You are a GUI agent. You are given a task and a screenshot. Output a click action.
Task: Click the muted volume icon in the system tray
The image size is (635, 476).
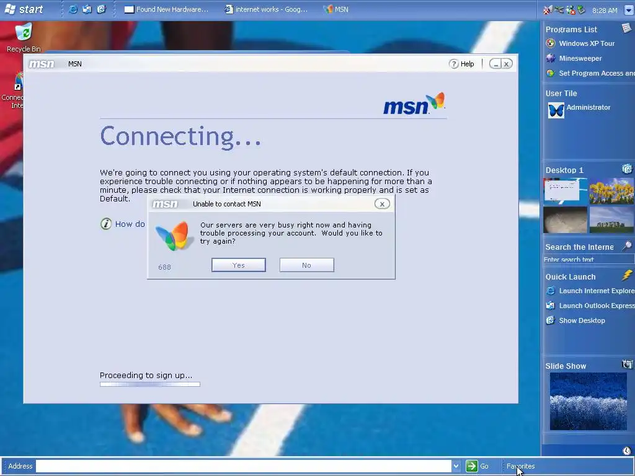[x=547, y=10]
